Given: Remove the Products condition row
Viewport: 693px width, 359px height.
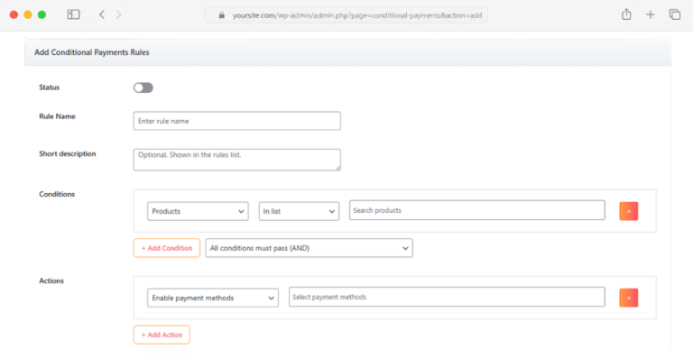Looking at the screenshot, I should 628,211.
